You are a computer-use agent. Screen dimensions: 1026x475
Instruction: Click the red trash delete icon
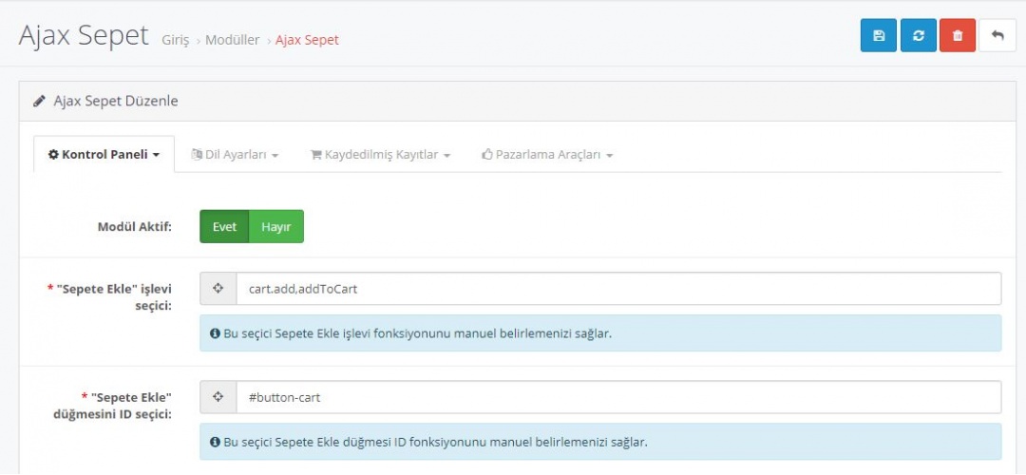tap(958, 35)
